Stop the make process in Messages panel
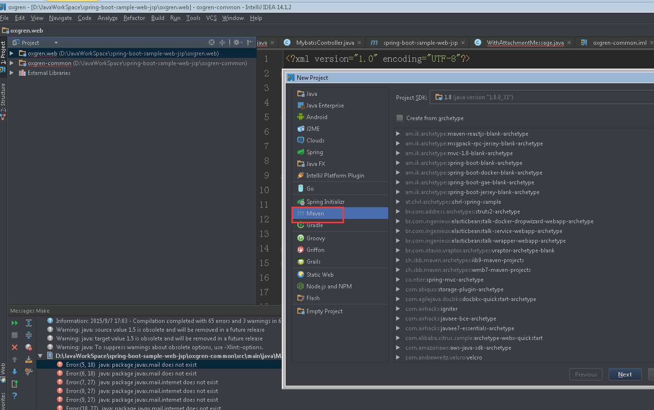The width and height of the screenshot is (654, 410). click(x=15, y=335)
